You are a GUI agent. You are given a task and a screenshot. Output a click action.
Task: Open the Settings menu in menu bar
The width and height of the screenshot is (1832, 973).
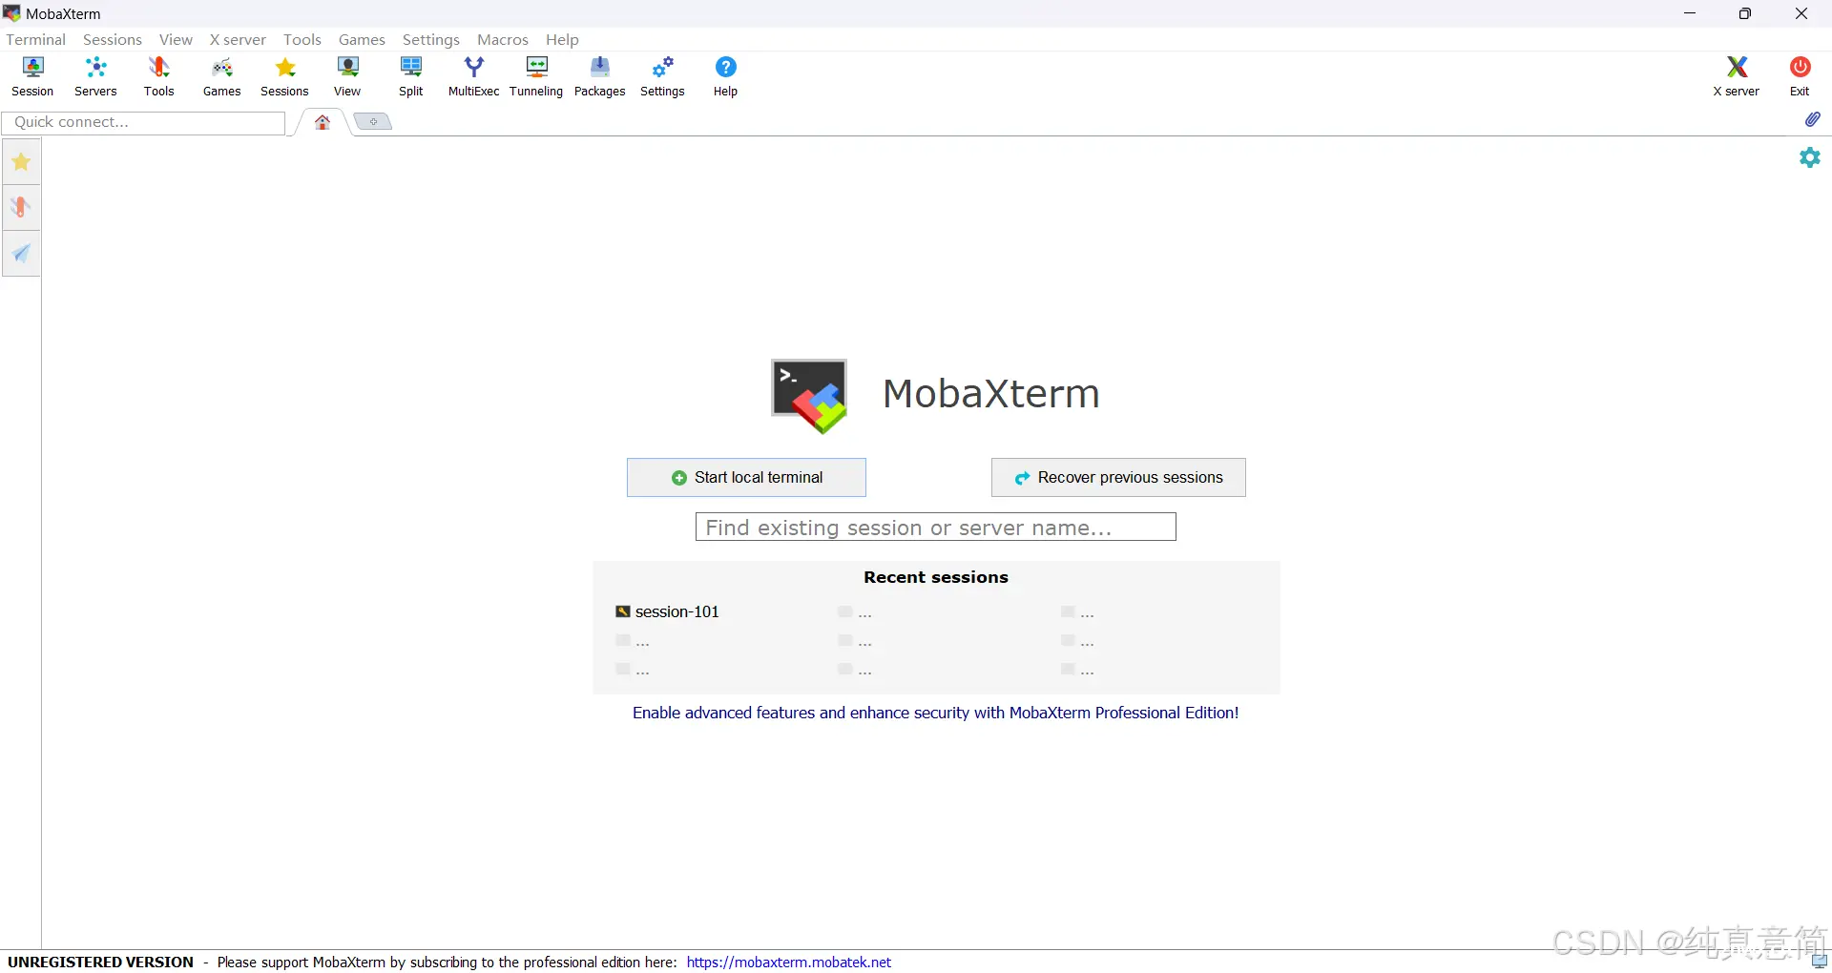click(x=431, y=39)
